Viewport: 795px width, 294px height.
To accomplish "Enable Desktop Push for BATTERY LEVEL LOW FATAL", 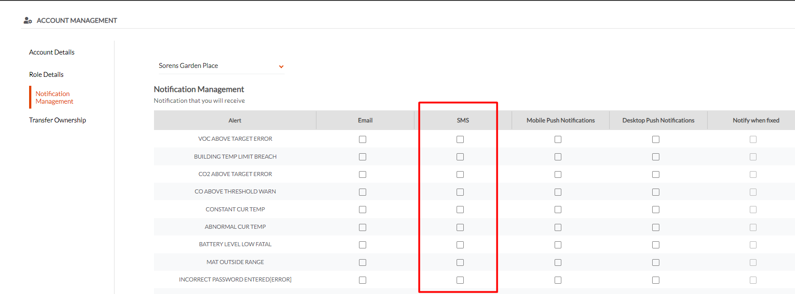I will (656, 245).
